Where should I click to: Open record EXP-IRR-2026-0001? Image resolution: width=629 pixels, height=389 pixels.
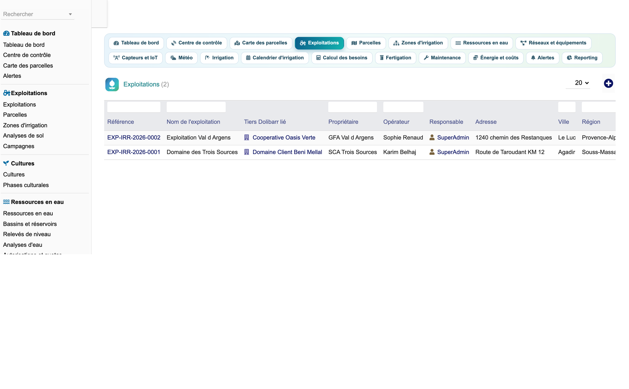coord(134,152)
